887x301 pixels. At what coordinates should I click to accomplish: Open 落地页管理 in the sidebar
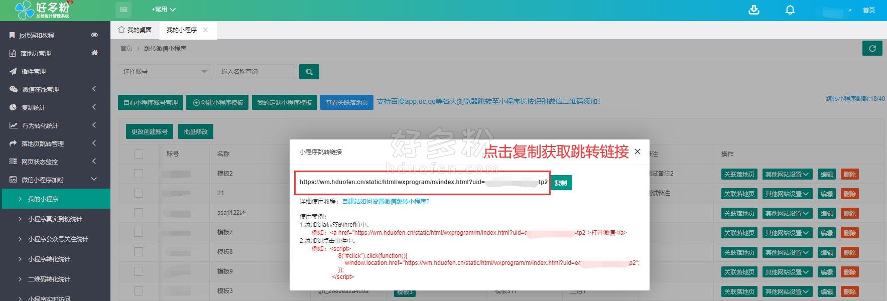pos(35,53)
